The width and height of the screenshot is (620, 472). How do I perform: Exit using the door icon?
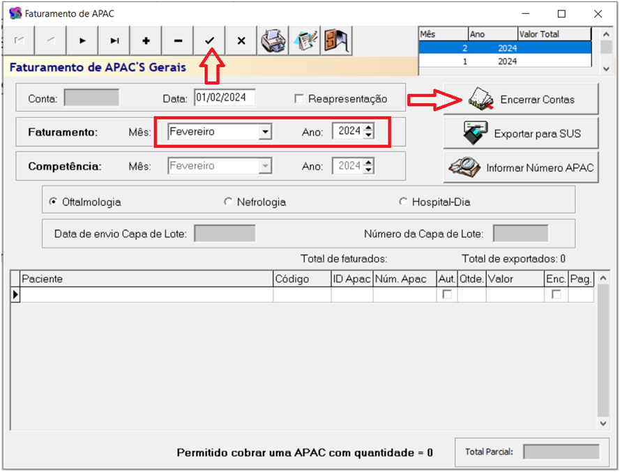pos(336,40)
